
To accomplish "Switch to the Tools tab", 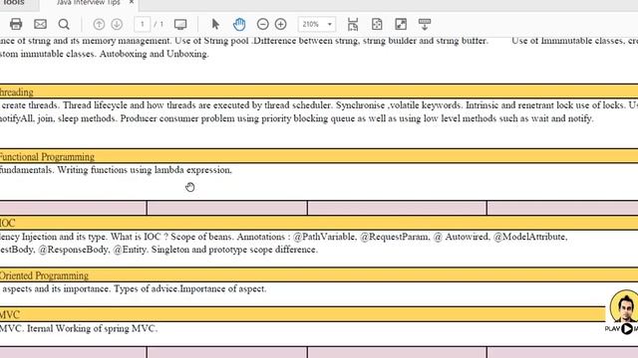I will (x=14, y=3).
